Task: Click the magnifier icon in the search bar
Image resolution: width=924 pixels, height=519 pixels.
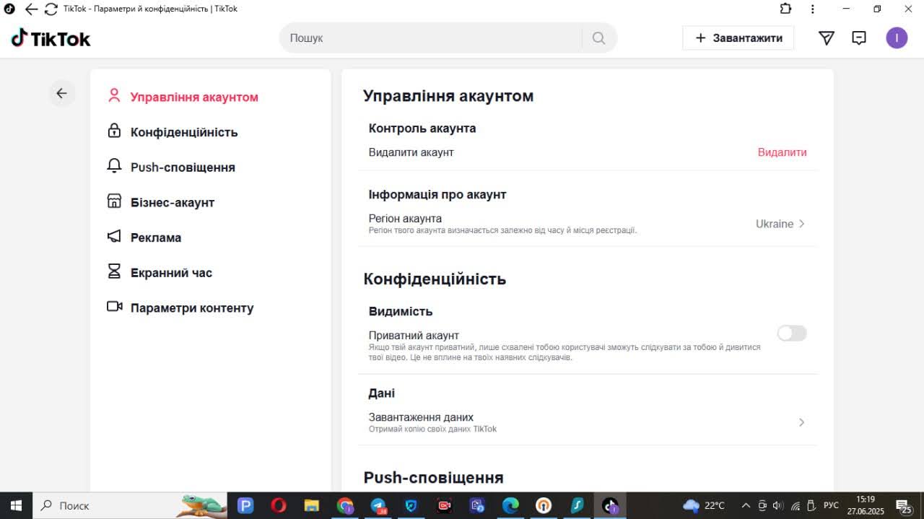Action: click(598, 38)
